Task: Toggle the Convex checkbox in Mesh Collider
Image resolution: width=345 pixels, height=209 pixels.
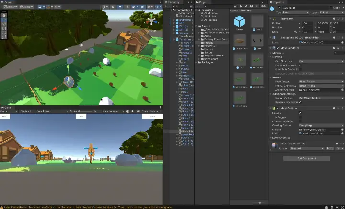Action: click(x=300, y=113)
